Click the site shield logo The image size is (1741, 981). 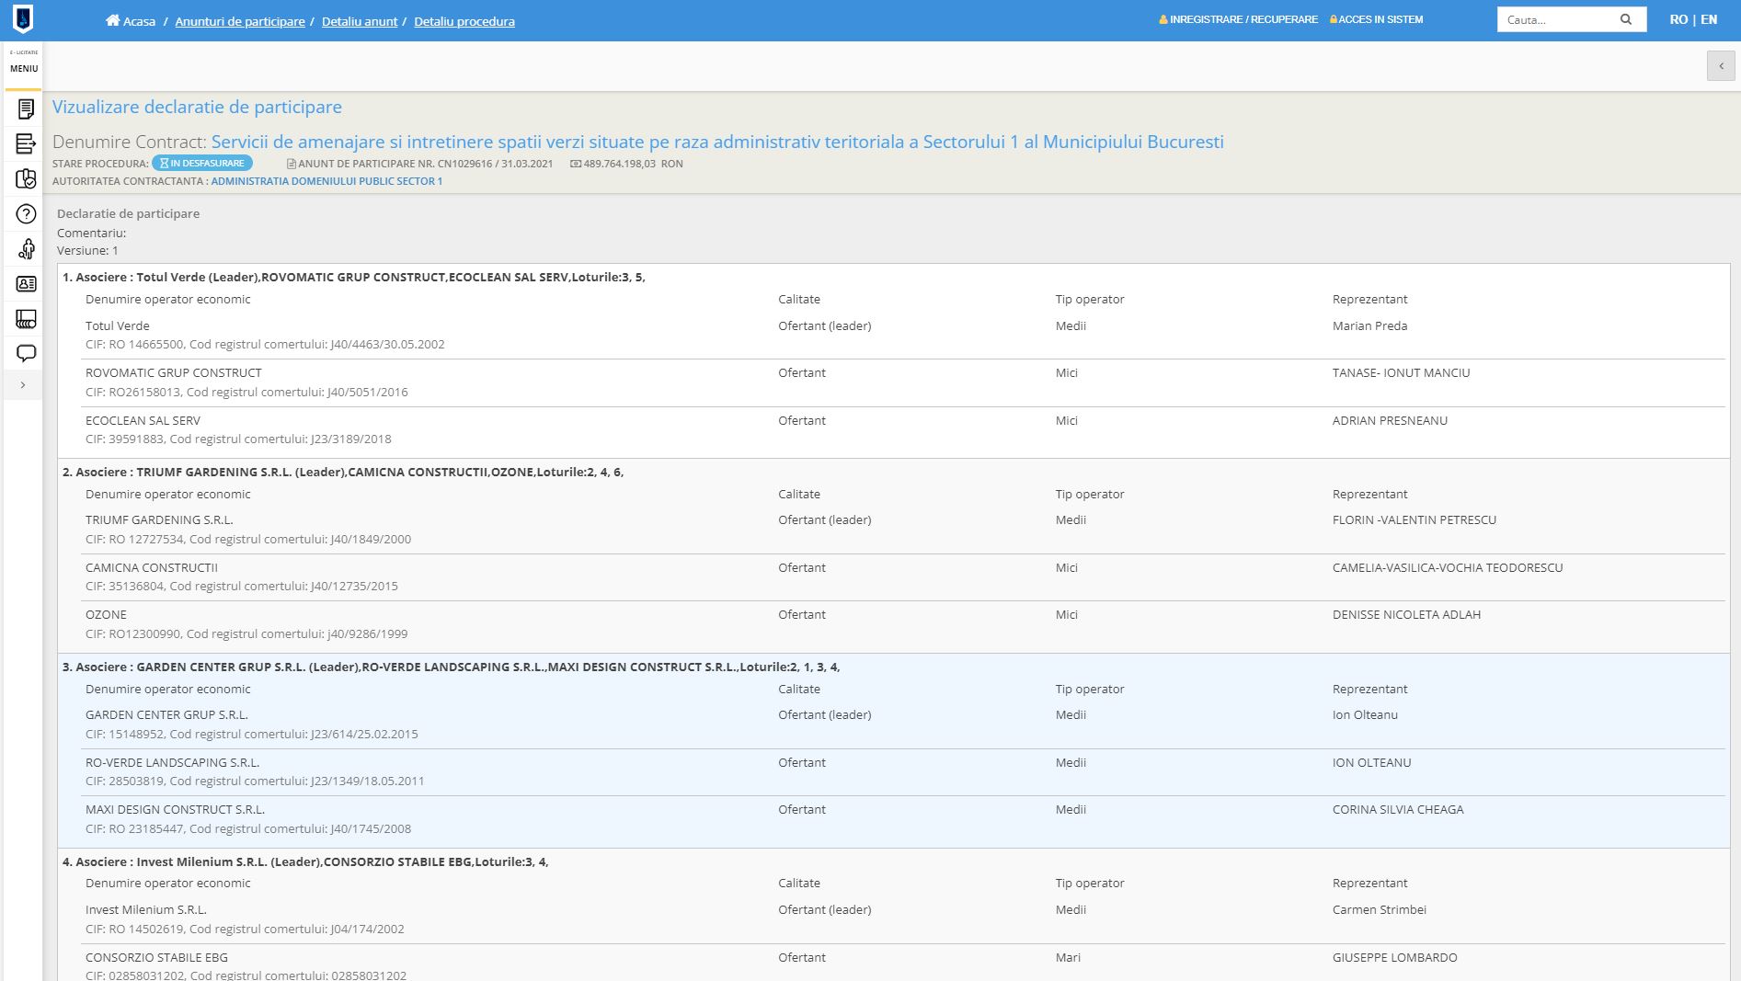click(23, 18)
